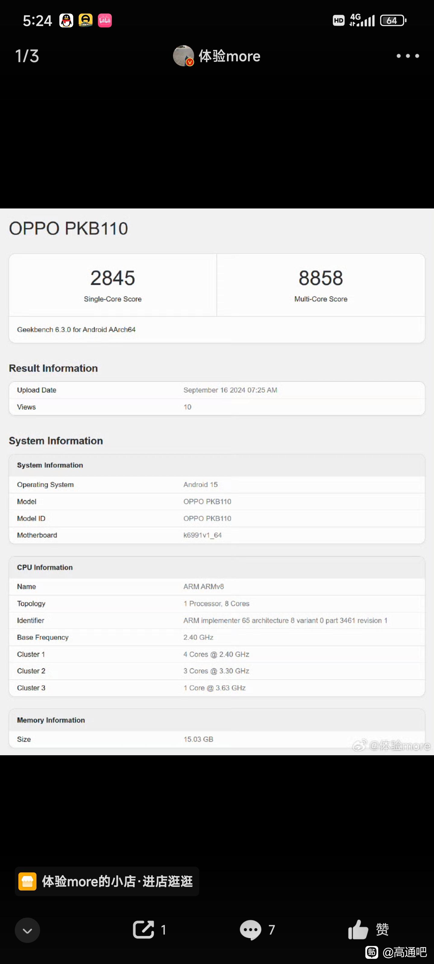The height and width of the screenshot is (964, 434).
Task: Tap Cluster 1 value 4 Cores @ 2.40 GHz
Action: [216, 654]
